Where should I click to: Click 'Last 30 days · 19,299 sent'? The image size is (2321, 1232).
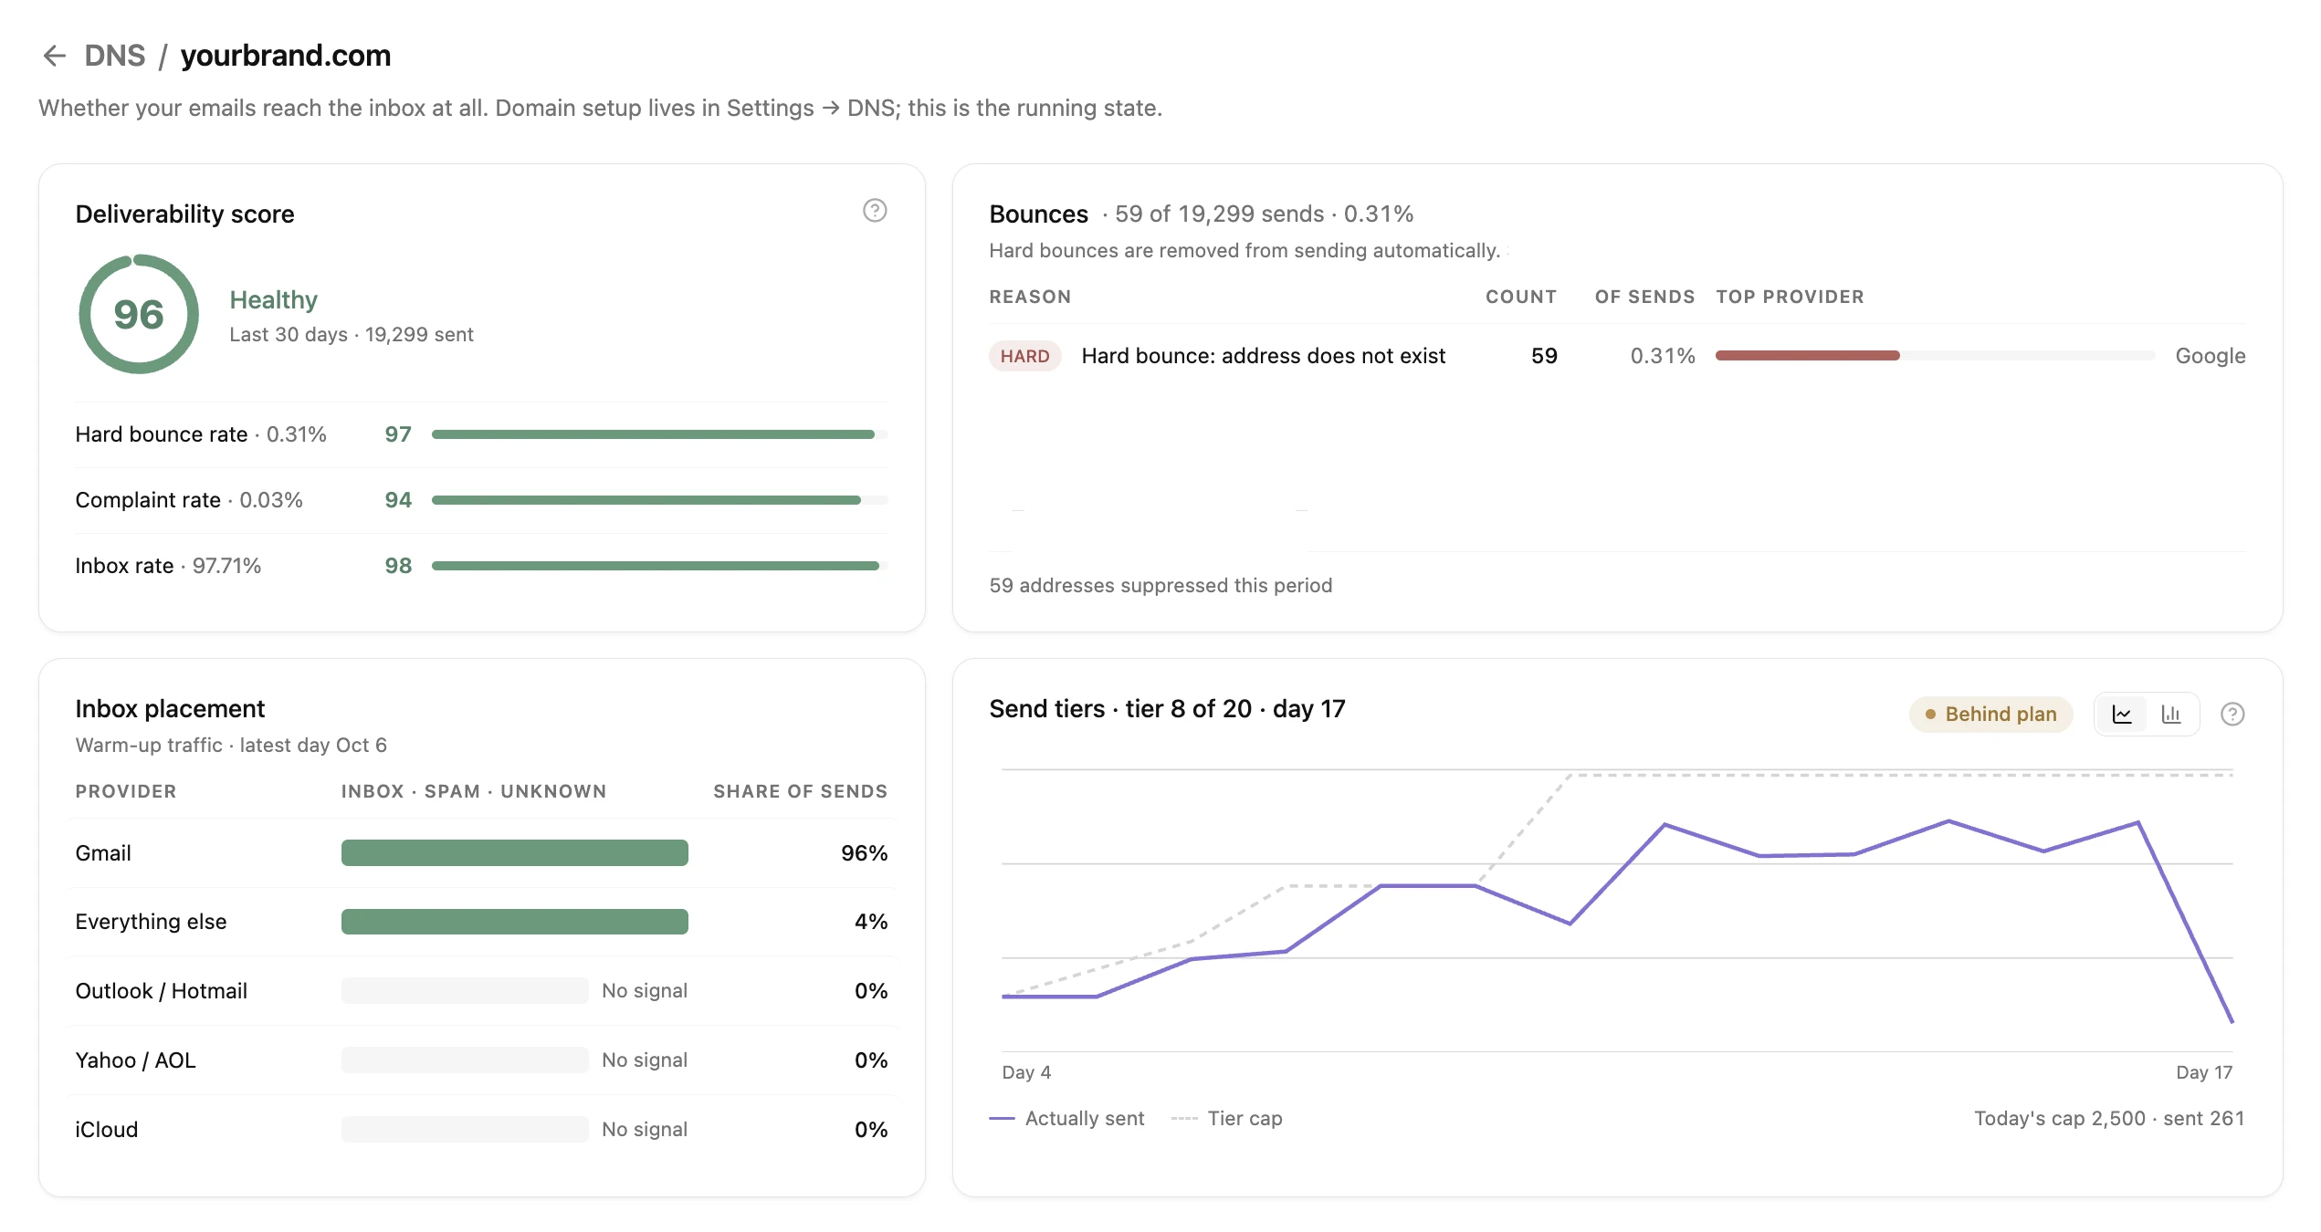pos(352,335)
